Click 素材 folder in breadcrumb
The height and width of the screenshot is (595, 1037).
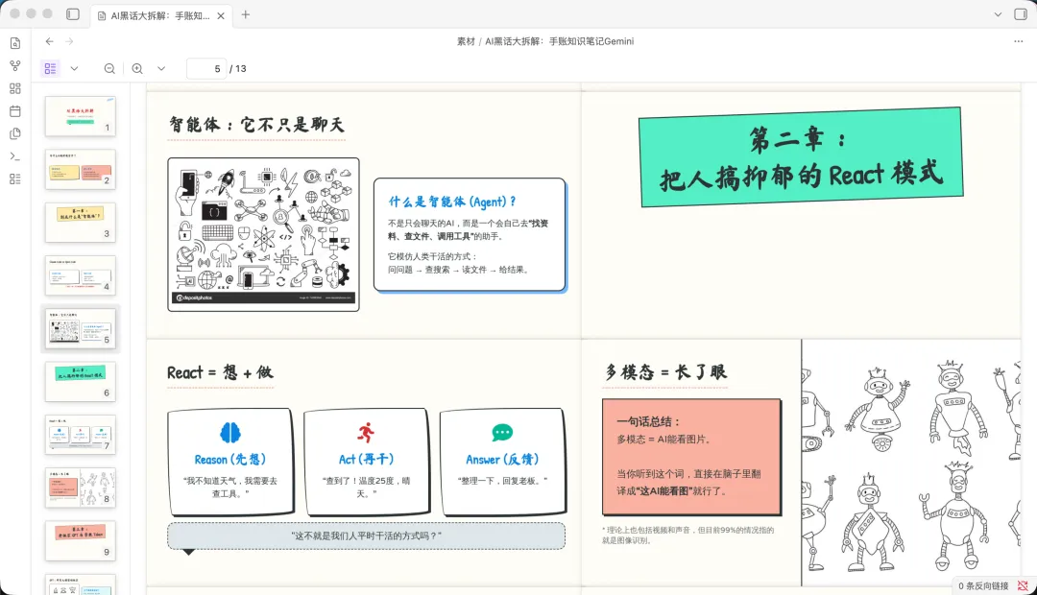(466, 41)
